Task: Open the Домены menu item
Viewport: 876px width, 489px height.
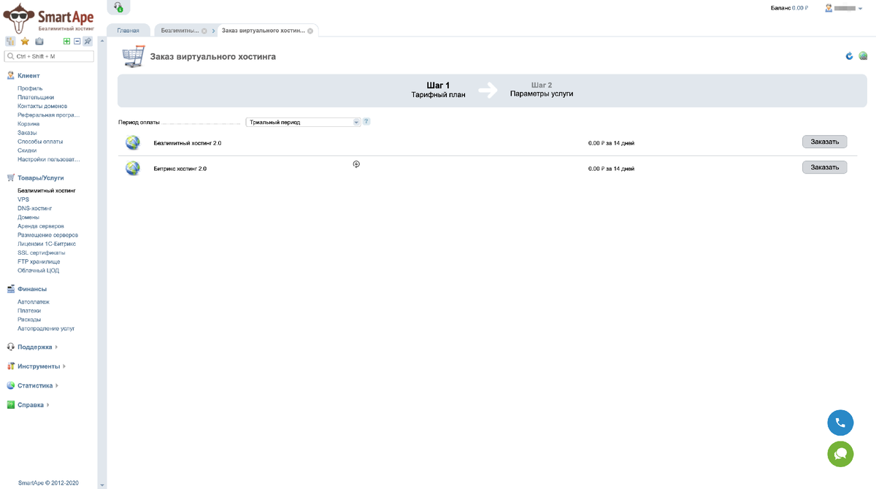Action: 28,217
